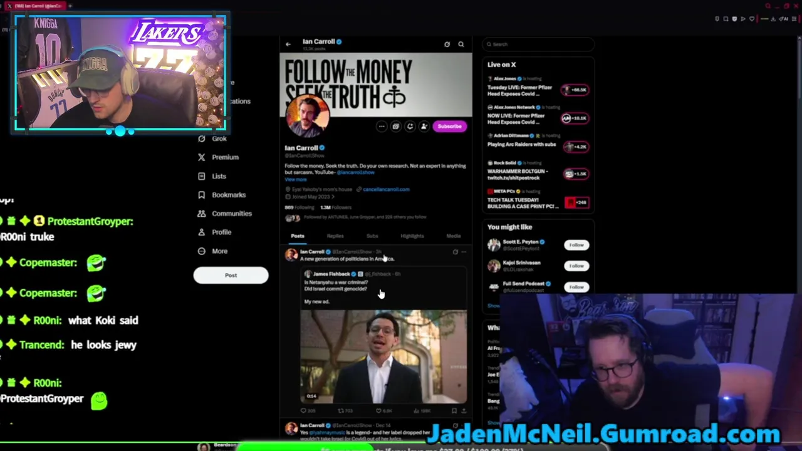Switch to the Replies tab
This screenshot has height=451, width=802.
click(x=335, y=236)
